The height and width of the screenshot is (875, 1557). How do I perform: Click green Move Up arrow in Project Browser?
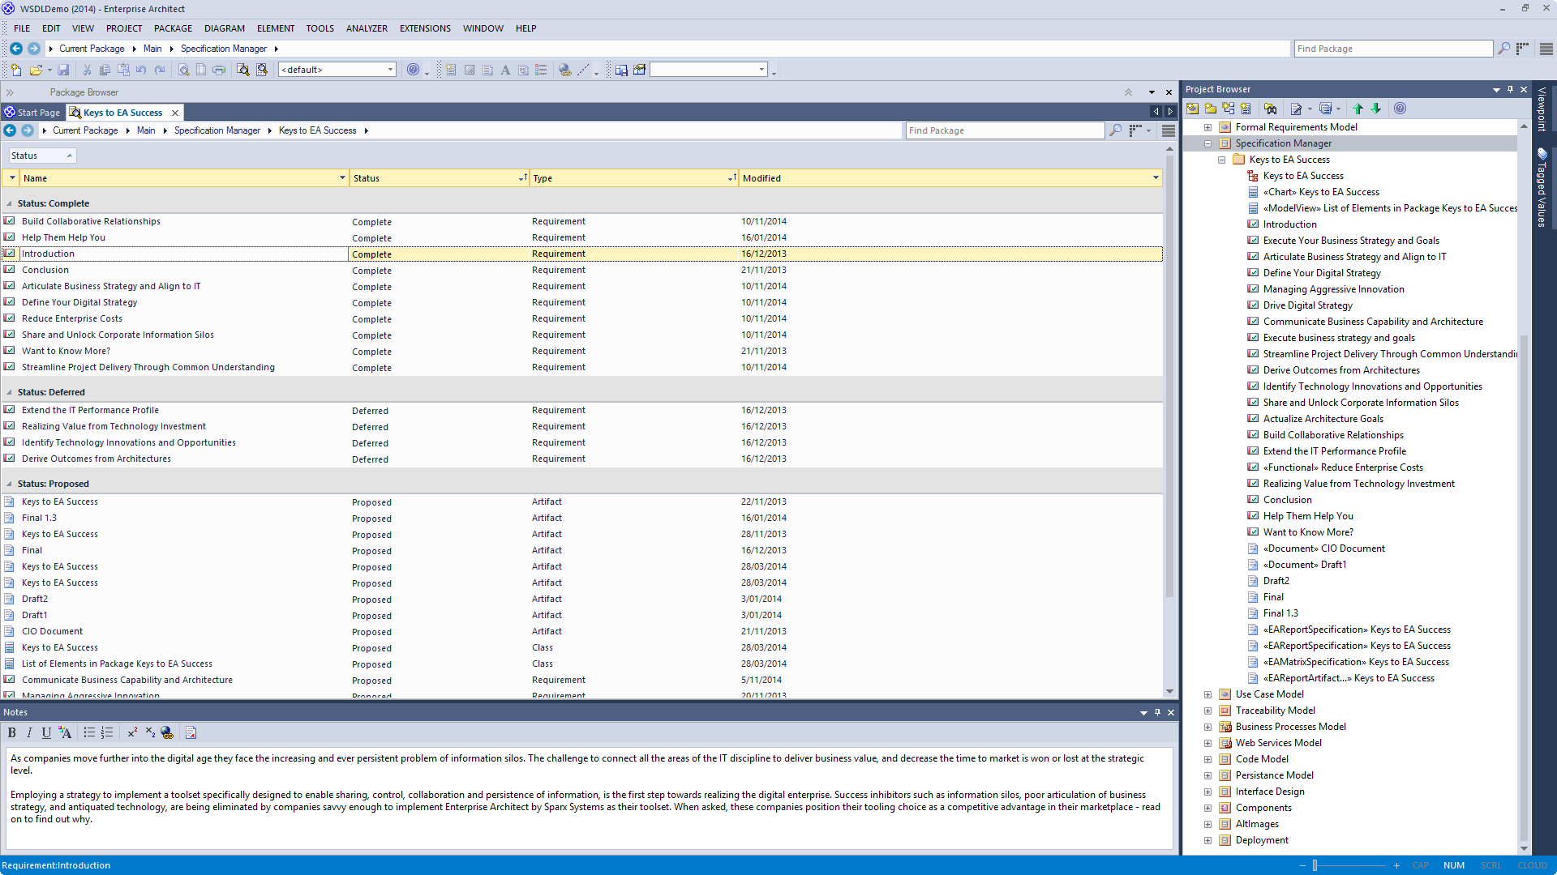pos(1358,109)
